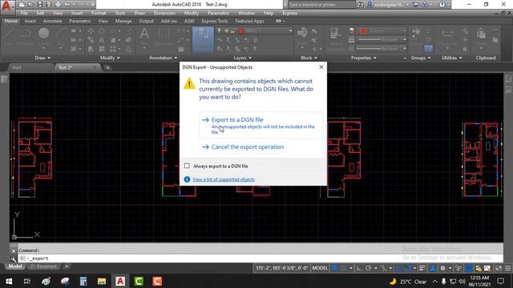Open Windows Start menu
Image resolution: width=513 pixels, height=288 pixels.
tap(9, 281)
